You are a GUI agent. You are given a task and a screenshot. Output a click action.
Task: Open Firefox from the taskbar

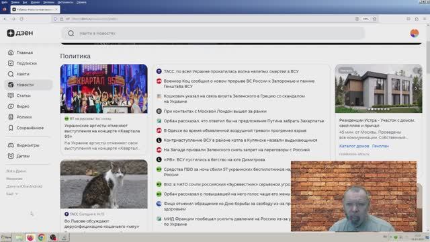pyautogui.click(x=30, y=237)
